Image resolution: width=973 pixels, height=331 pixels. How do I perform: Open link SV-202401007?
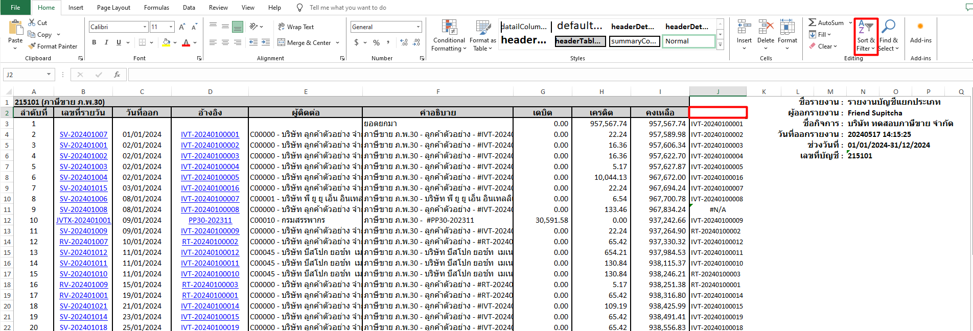[x=83, y=134]
